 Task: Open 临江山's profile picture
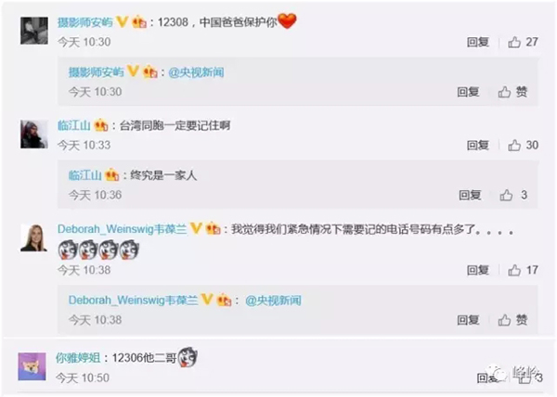34,134
